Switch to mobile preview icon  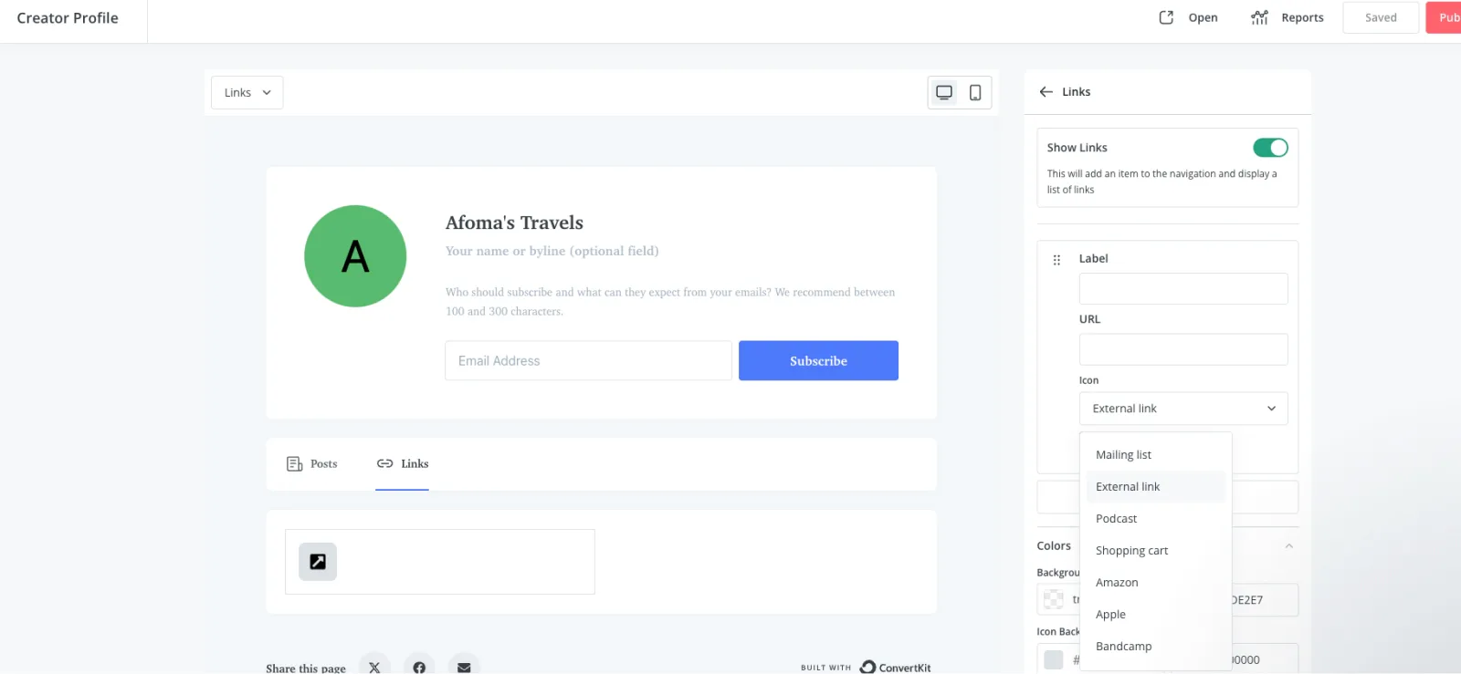[x=975, y=92]
